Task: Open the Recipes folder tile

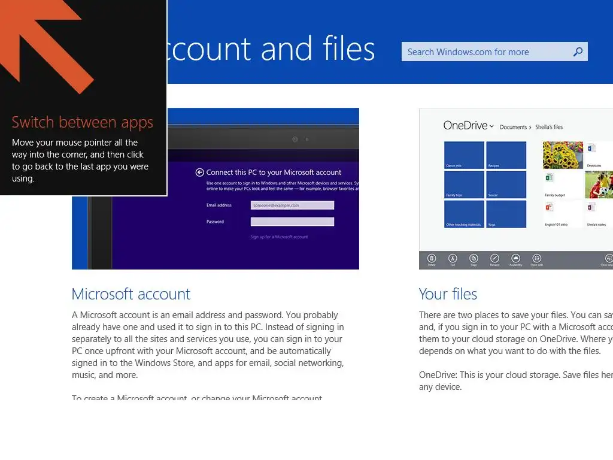Action: (x=506, y=155)
